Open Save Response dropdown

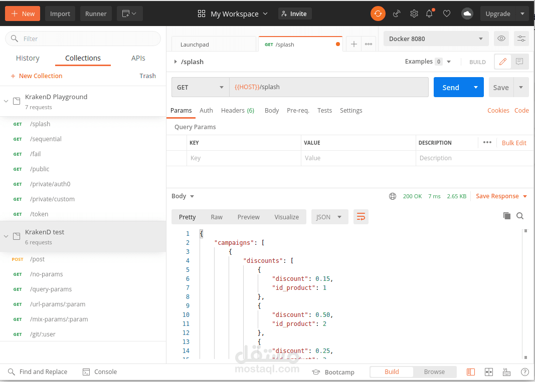[x=501, y=196]
